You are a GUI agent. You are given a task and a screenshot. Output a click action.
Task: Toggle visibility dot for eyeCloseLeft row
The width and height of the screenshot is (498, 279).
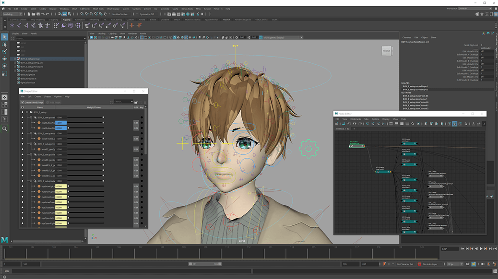(22, 208)
